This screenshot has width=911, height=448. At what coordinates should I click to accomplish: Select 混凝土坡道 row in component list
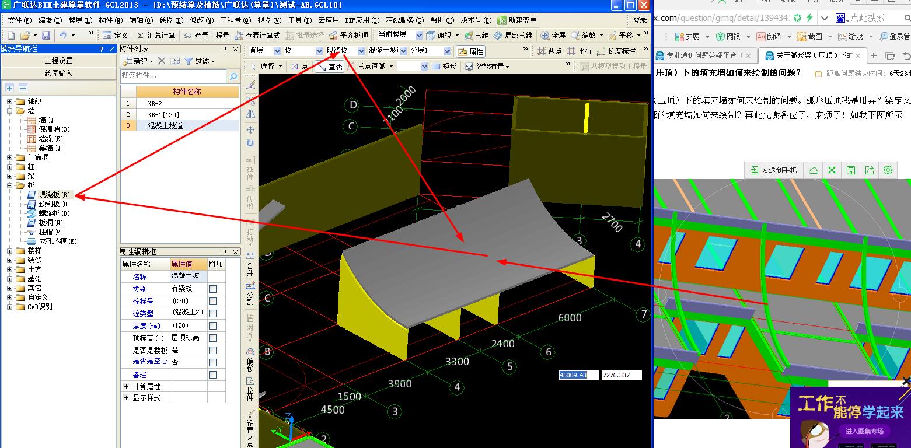[180, 125]
